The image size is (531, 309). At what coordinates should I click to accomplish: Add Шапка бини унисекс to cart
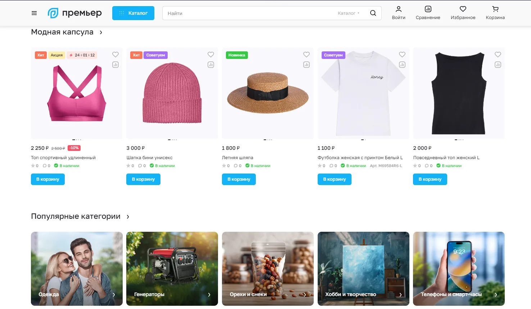[143, 179]
